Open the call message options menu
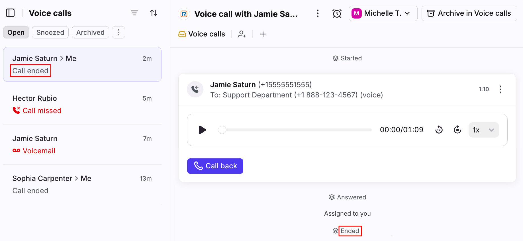This screenshot has width=523, height=241. point(500,89)
